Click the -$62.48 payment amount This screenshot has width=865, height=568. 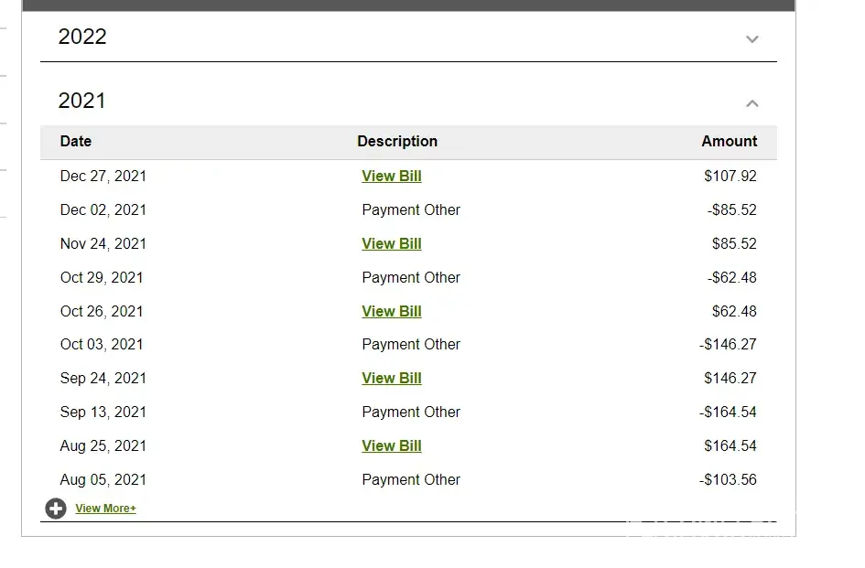(732, 278)
